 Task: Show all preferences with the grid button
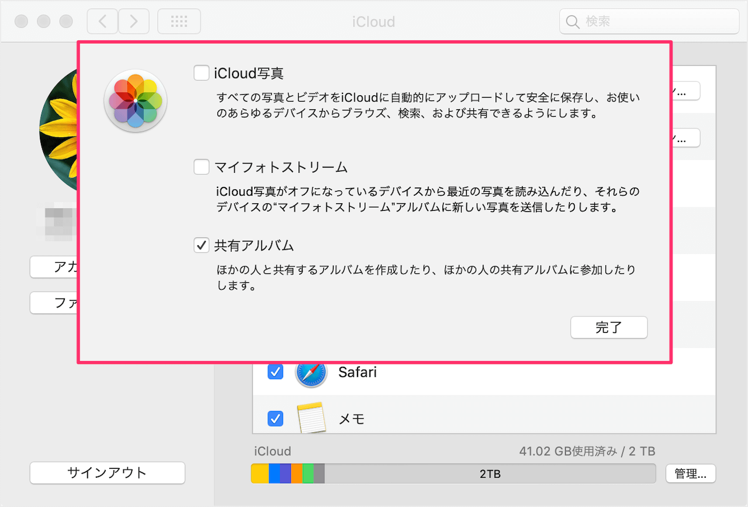tap(179, 22)
